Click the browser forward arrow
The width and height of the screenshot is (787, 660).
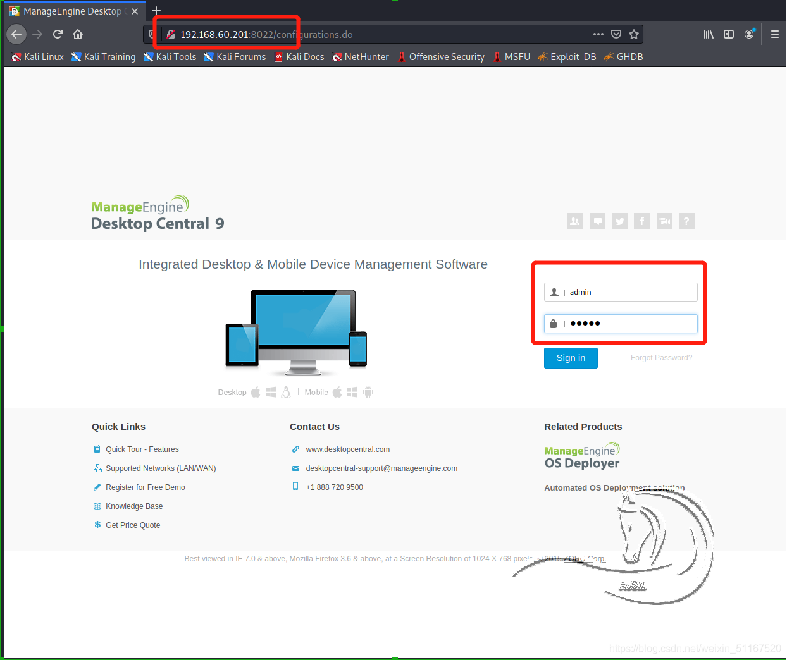pos(37,34)
